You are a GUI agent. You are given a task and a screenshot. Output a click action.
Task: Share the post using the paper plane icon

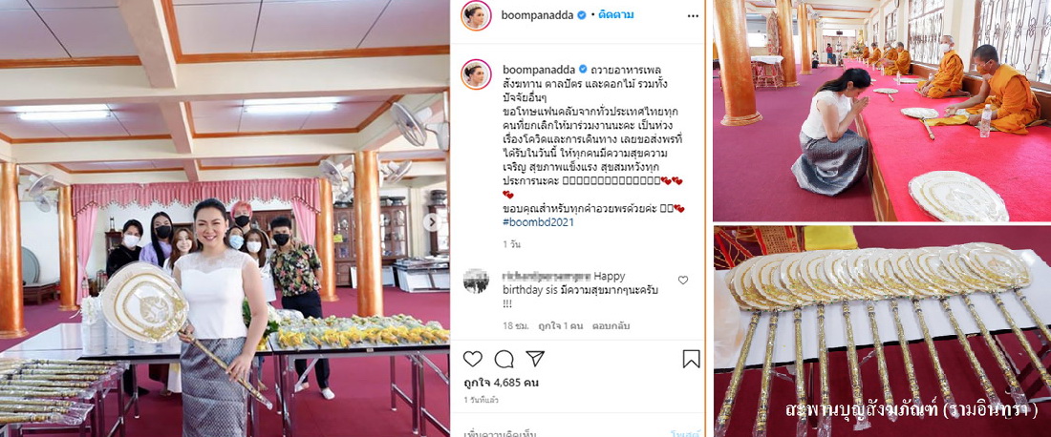point(535,359)
